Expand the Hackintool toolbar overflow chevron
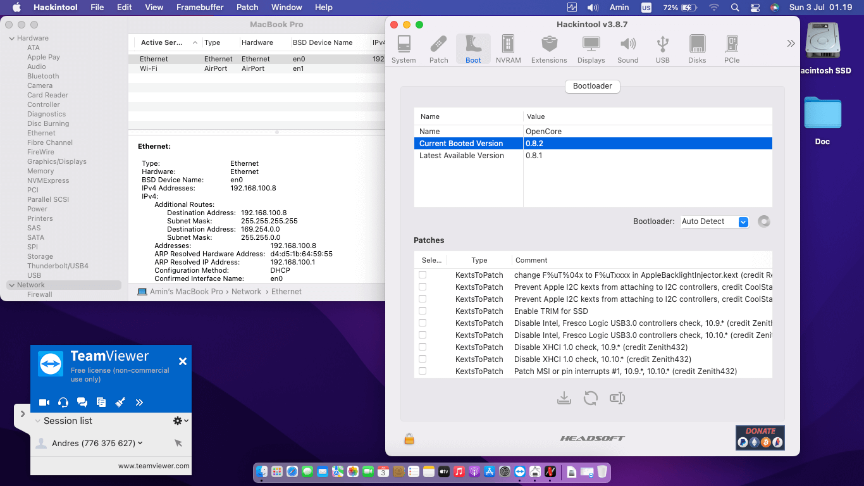This screenshot has width=864, height=486. 791,44
